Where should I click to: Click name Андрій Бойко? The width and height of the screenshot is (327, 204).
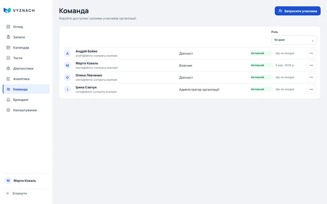click(x=86, y=51)
